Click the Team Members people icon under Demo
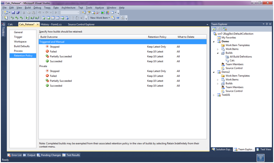 point(223,64)
